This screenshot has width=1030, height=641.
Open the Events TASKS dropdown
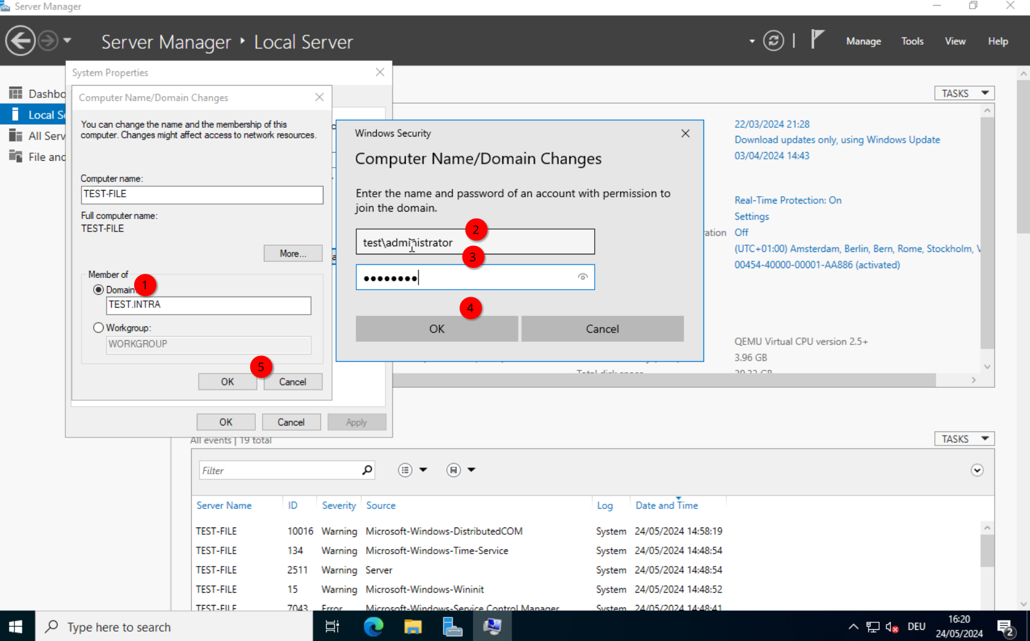pyautogui.click(x=964, y=439)
